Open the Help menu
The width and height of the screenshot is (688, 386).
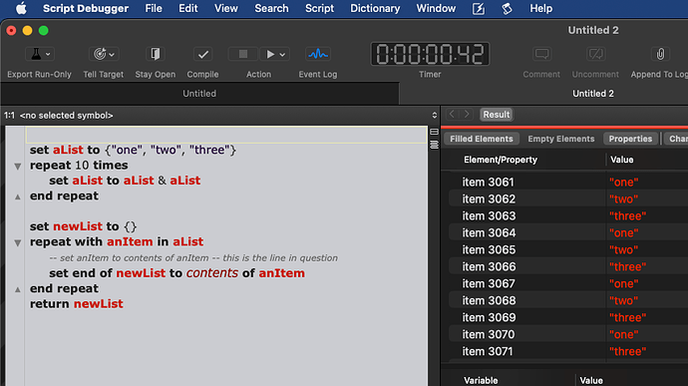541,8
